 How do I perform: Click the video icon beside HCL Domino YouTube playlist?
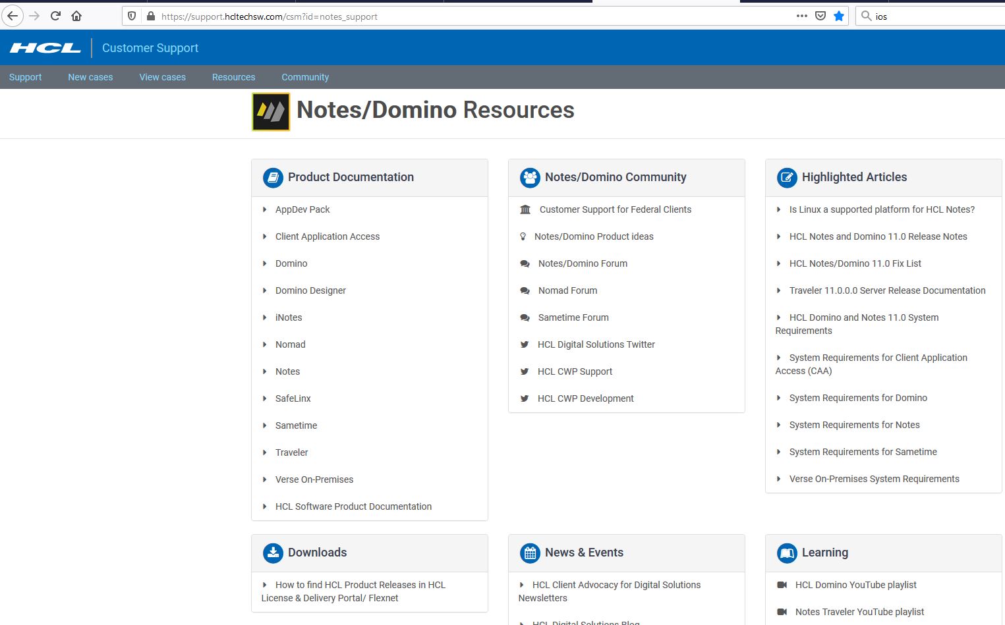pos(782,585)
